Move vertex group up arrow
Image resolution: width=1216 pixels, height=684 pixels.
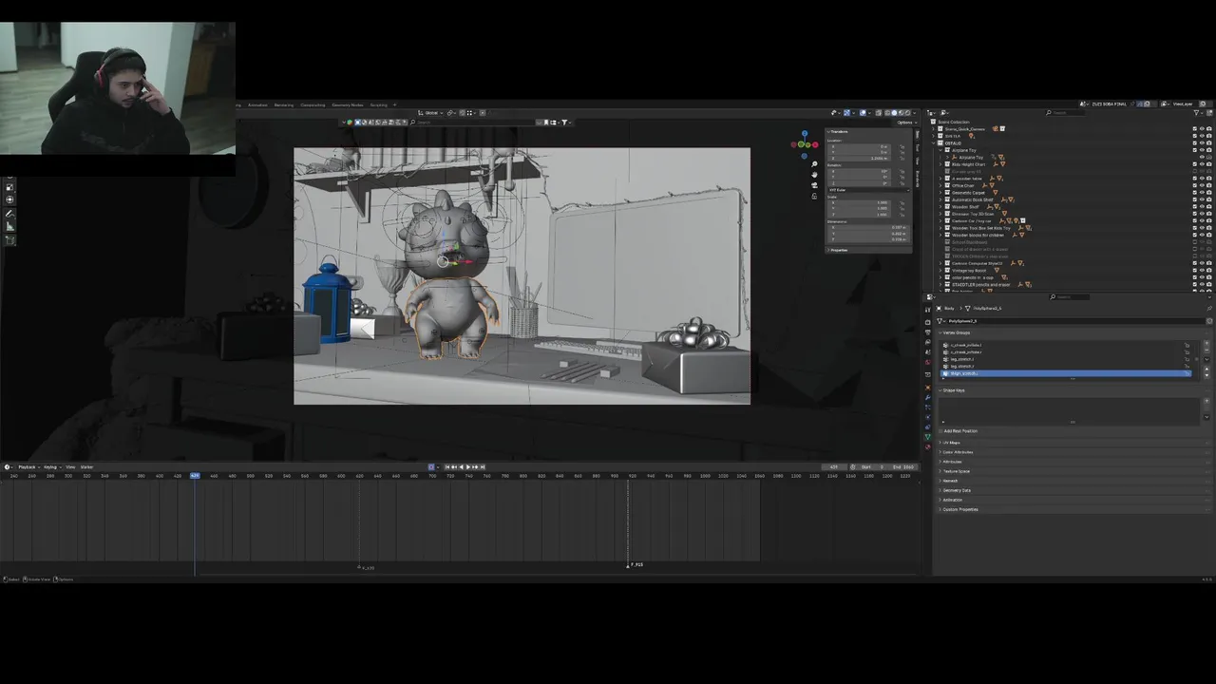coord(1206,369)
